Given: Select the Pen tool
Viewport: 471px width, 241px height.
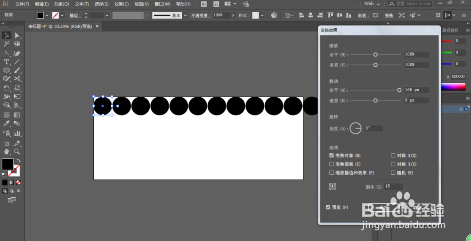Looking at the screenshot, I should pyautogui.click(x=17, y=54).
